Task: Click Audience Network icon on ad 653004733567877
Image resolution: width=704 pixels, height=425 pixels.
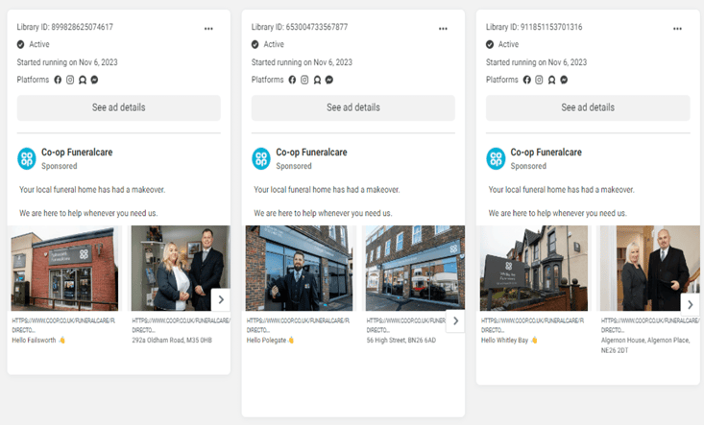Action: (317, 80)
